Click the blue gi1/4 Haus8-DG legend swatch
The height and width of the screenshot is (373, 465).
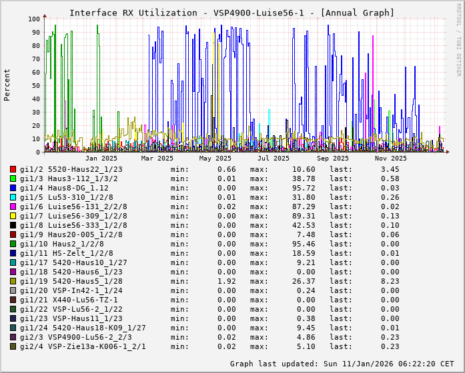13,188
